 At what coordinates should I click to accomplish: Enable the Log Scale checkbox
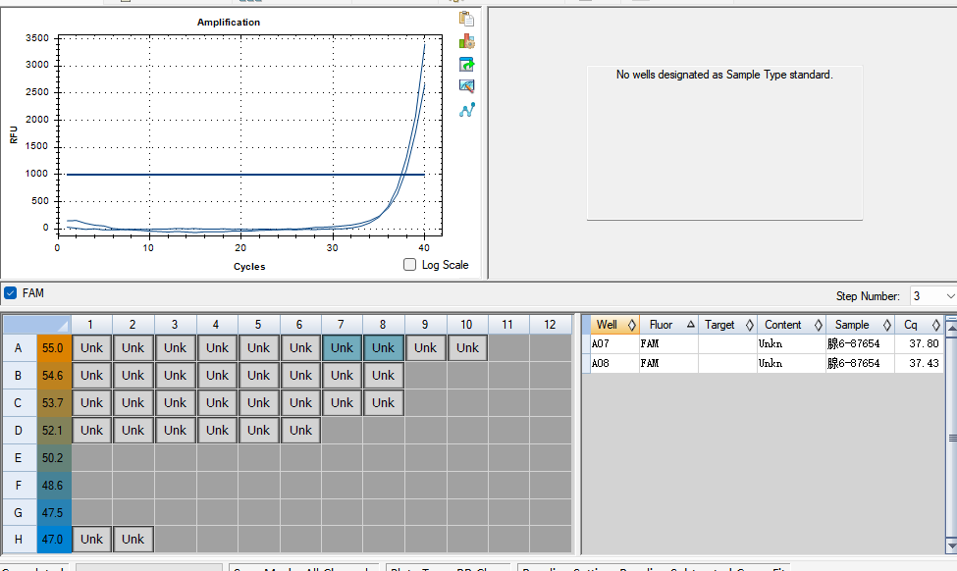click(409, 265)
